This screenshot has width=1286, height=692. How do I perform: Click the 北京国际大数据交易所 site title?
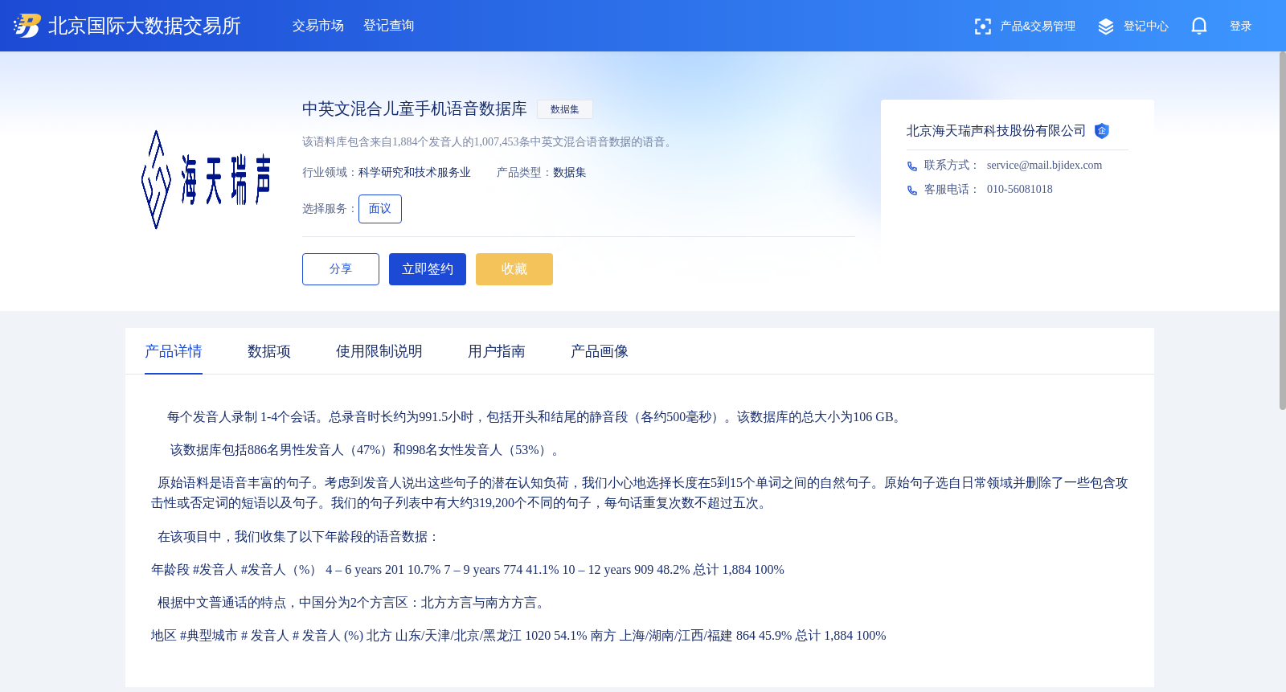coord(145,26)
